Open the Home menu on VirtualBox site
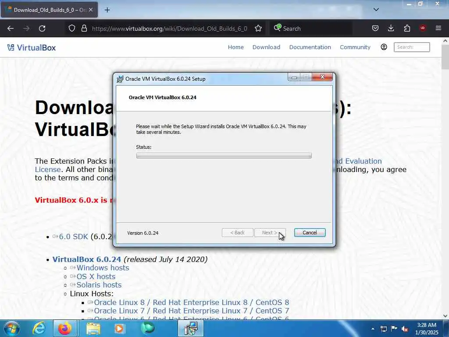The image size is (449, 337). pos(235,47)
